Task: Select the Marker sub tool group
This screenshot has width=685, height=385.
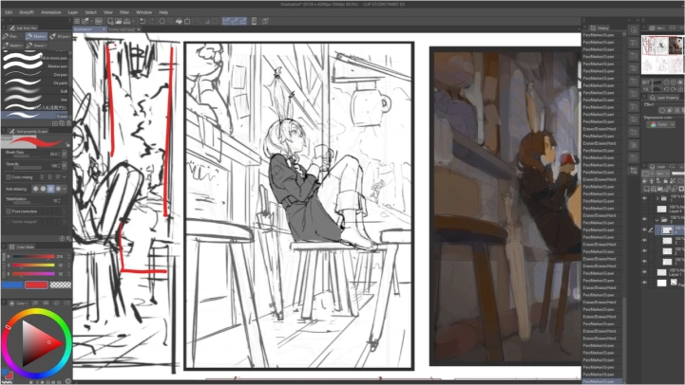Action: pyautogui.click(x=36, y=37)
